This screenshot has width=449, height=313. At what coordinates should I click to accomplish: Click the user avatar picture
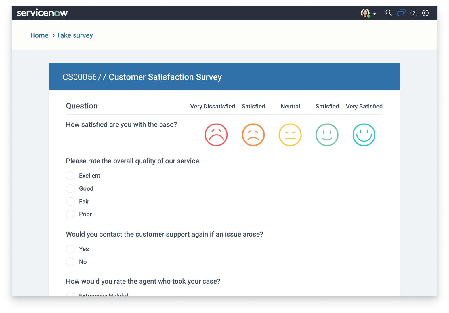pos(365,13)
